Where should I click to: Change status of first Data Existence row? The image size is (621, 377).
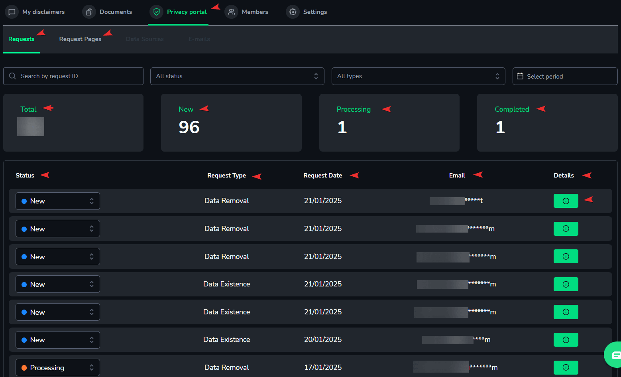tap(58, 284)
